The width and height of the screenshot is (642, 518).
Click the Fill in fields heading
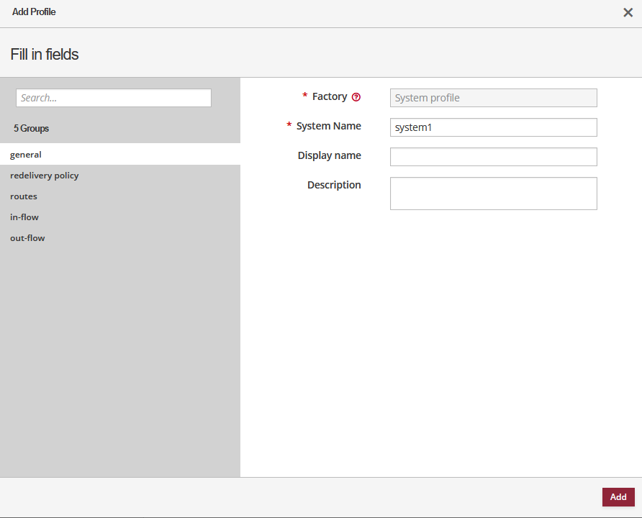(45, 54)
